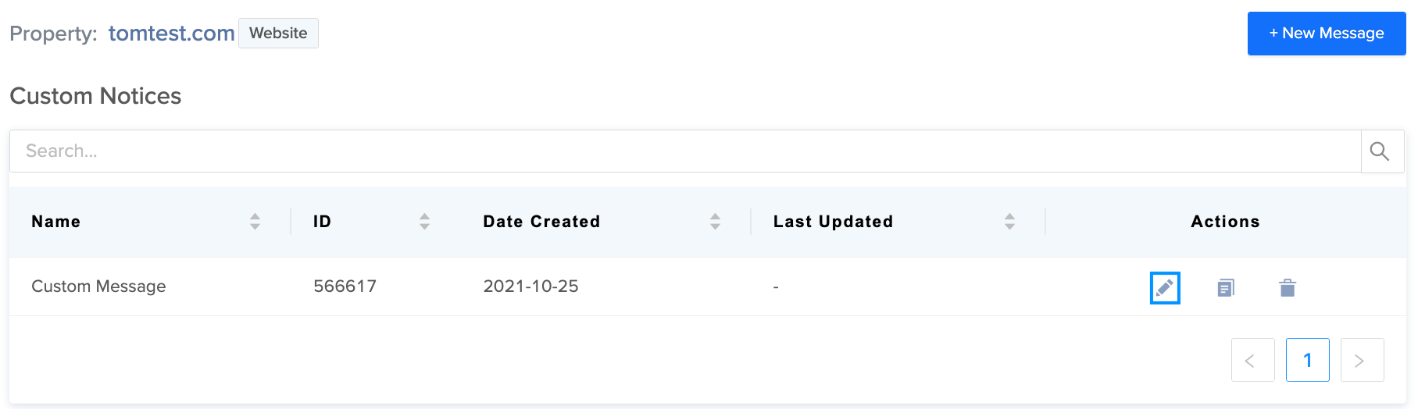Select the Custom Message row name
Image resolution: width=1418 pixels, height=409 pixels.
98,286
